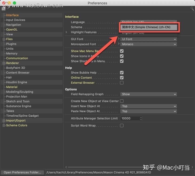Select BodyPaint 3D in the sidebar
The image size is (195, 176).
point(15,68)
